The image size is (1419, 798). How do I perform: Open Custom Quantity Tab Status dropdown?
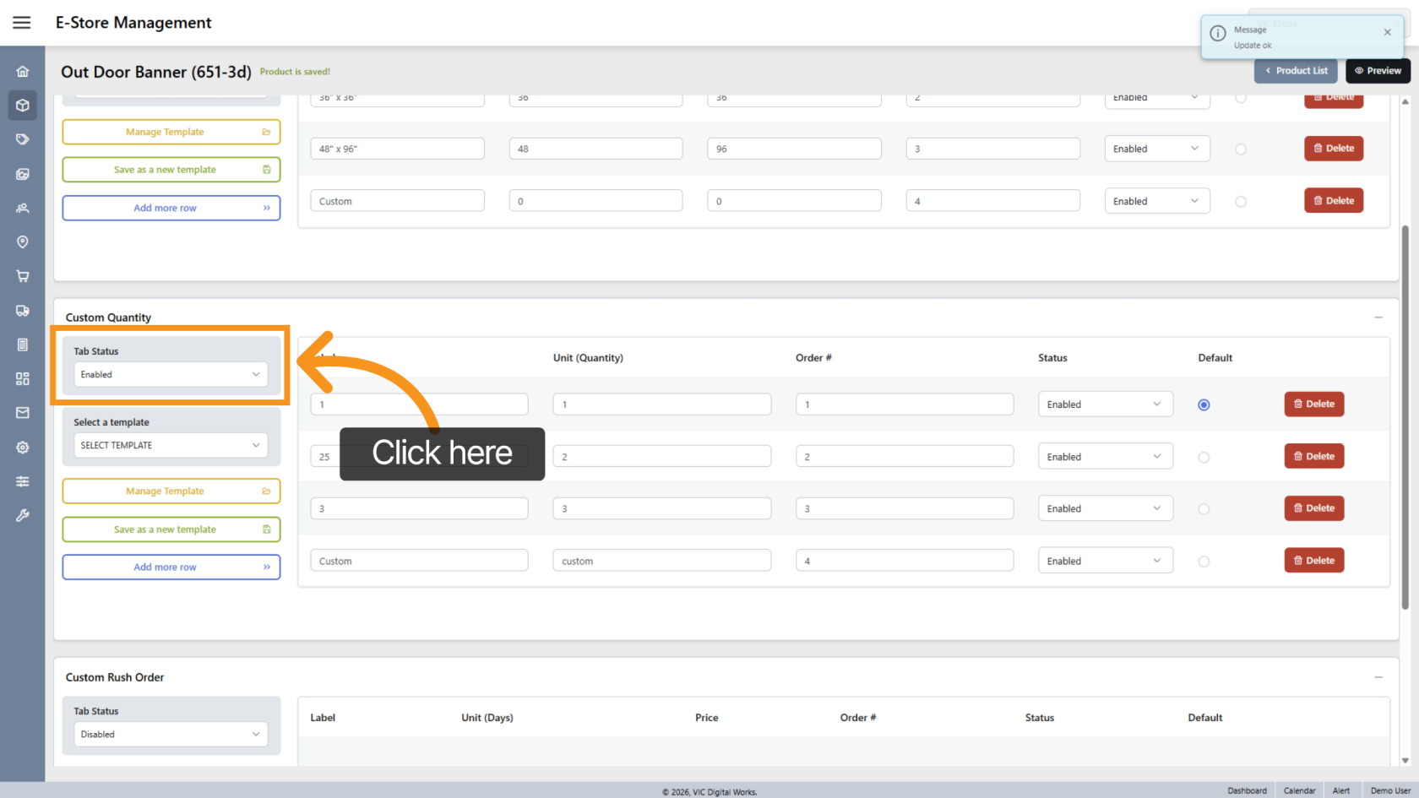[171, 375]
